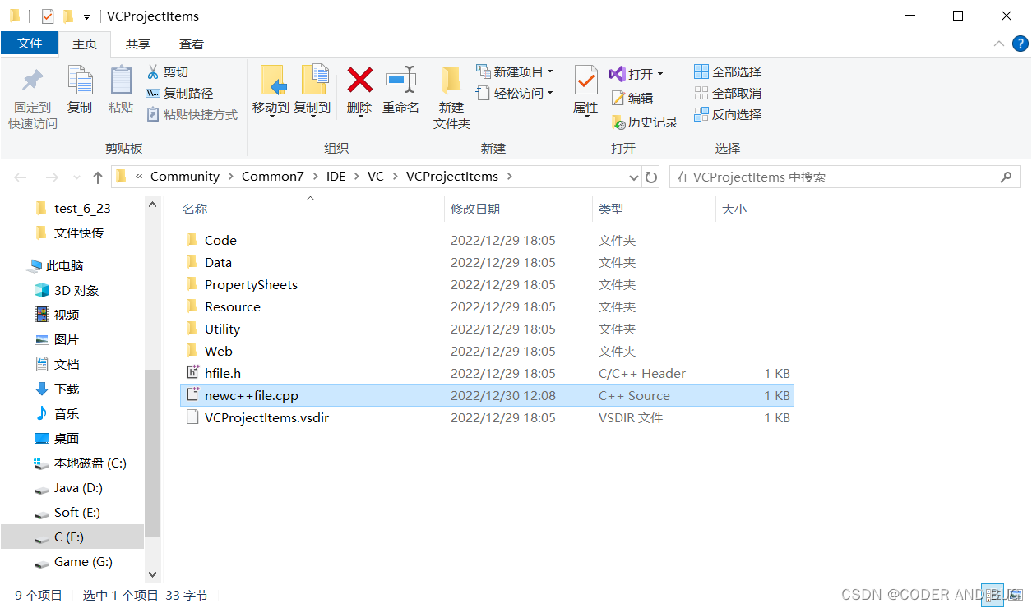
Task: Sort by the Size (大小) column
Action: [734, 210]
